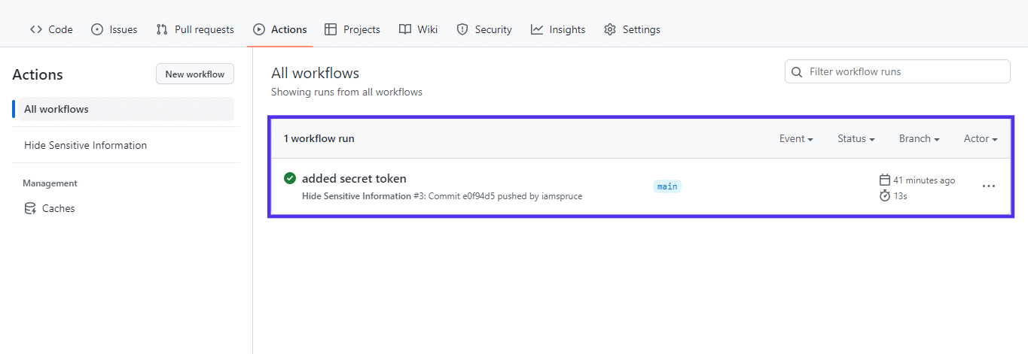
Task: Click the Insights graph icon
Action: click(537, 30)
